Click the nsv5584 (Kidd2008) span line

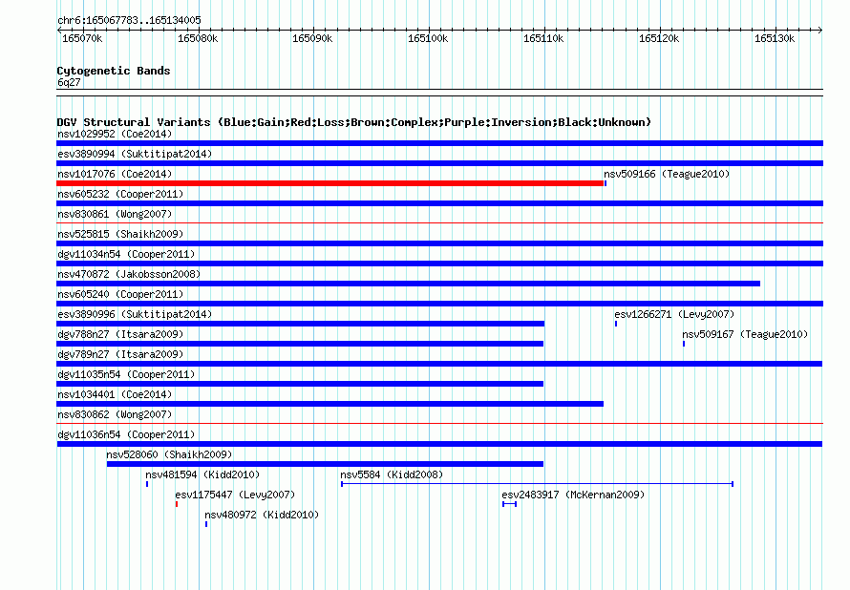pyautogui.click(x=537, y=484)
